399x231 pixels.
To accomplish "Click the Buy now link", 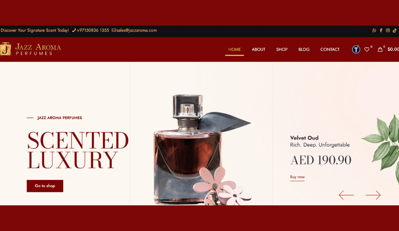I will pos(297,177).
